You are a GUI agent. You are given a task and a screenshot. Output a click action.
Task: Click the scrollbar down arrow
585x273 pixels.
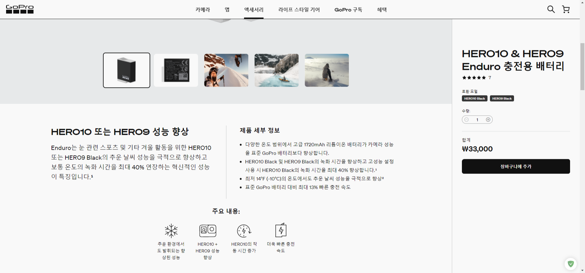point(582,270)
